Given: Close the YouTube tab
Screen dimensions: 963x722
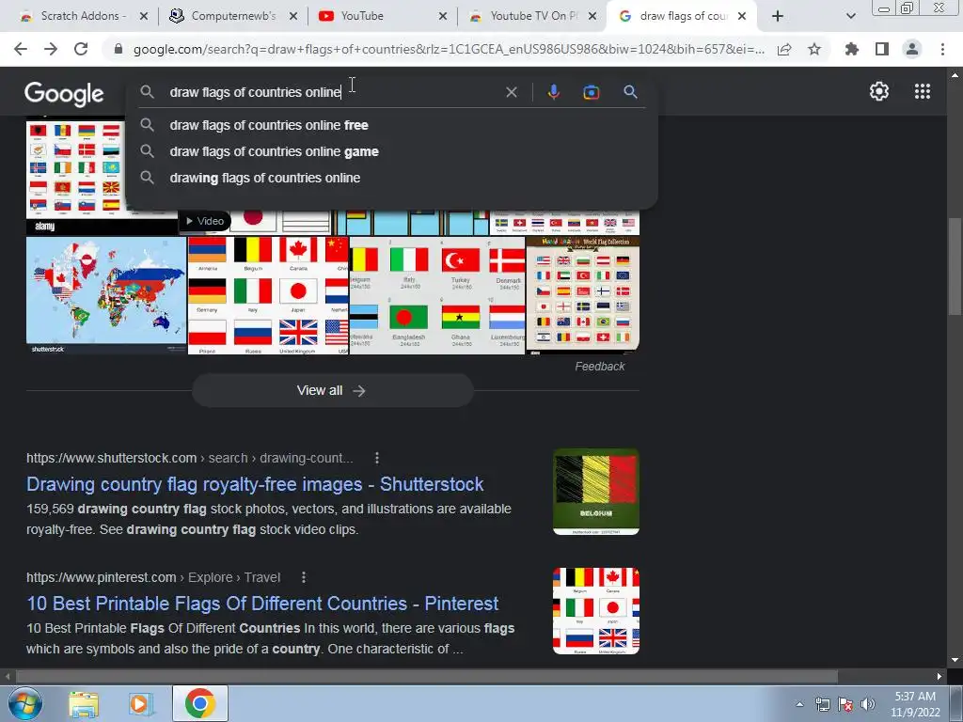Looking at the screenshot, I should [x=443, y=16].
